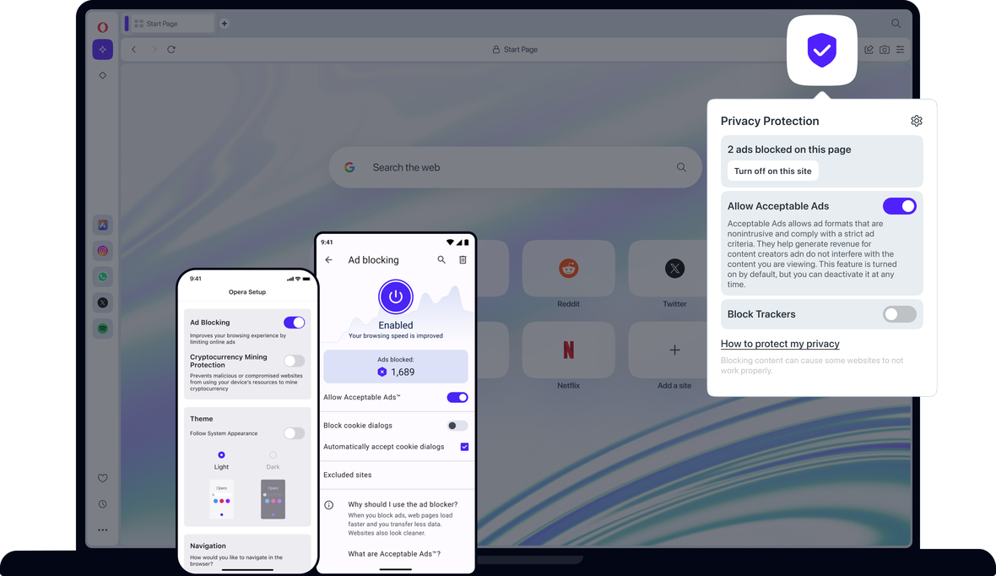Uncheck Automatically accept cookie dialogs
This screenshot has width=996, height=576.
(x=464, y=447)
